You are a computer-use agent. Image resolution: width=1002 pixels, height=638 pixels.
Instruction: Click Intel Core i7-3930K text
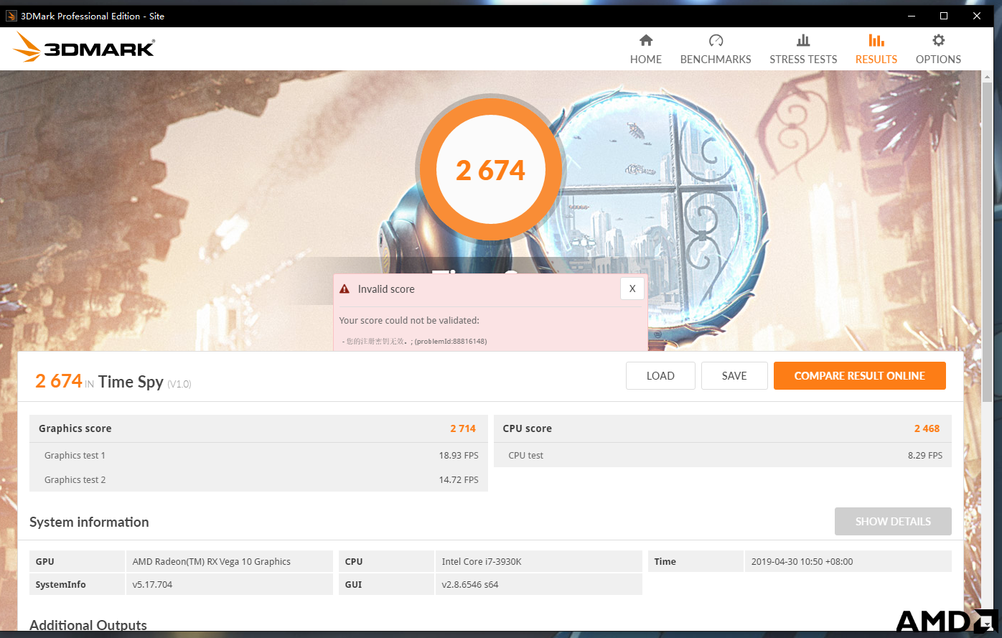pos(482,561)
